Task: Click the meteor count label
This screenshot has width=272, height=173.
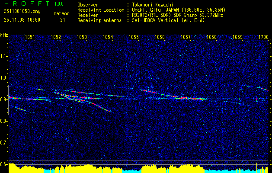Action: click(x=61, y=13)
